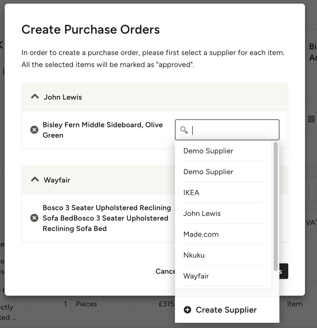Collapse the John Lewis group

(x=35, y=96)
